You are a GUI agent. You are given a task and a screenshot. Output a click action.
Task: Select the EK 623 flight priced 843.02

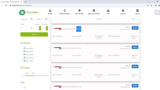click(135, 47)
